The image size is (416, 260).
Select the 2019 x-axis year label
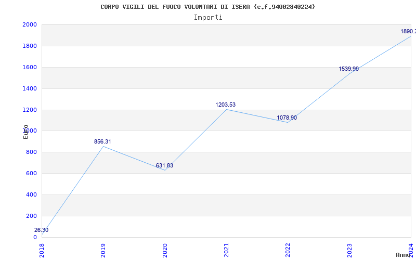click(103, 250)
